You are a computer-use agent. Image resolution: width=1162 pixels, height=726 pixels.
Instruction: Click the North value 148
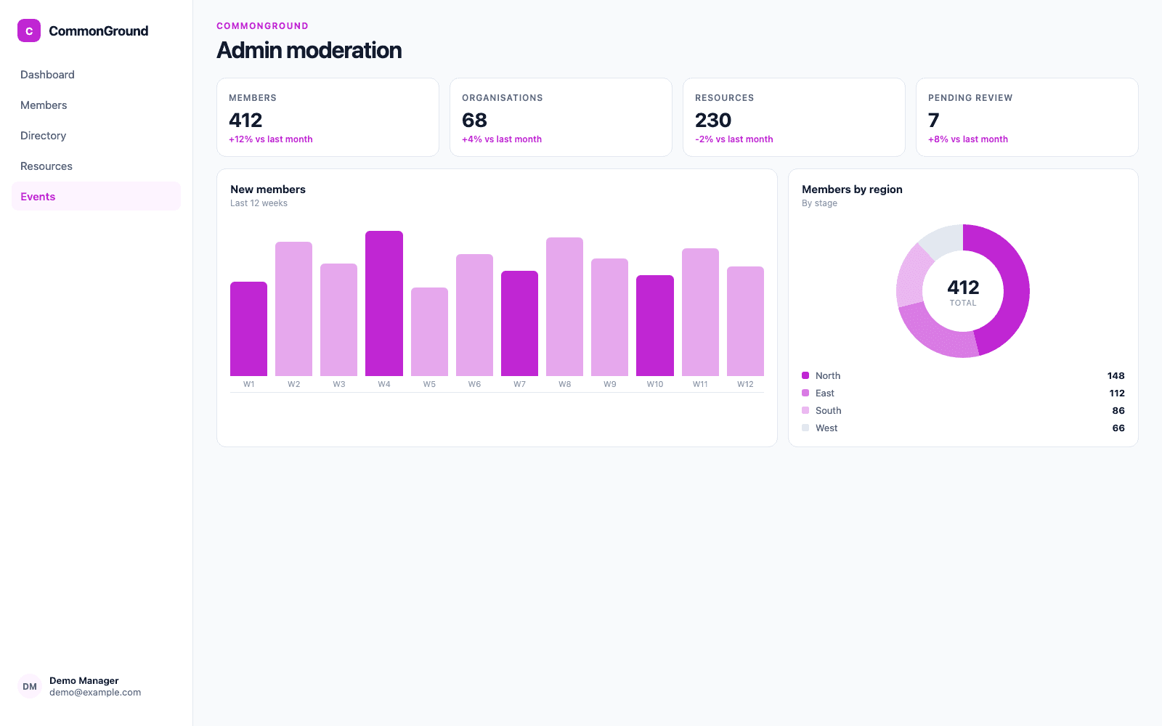(1116, 376)
